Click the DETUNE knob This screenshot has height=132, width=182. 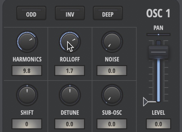click(x=70, y=95)
